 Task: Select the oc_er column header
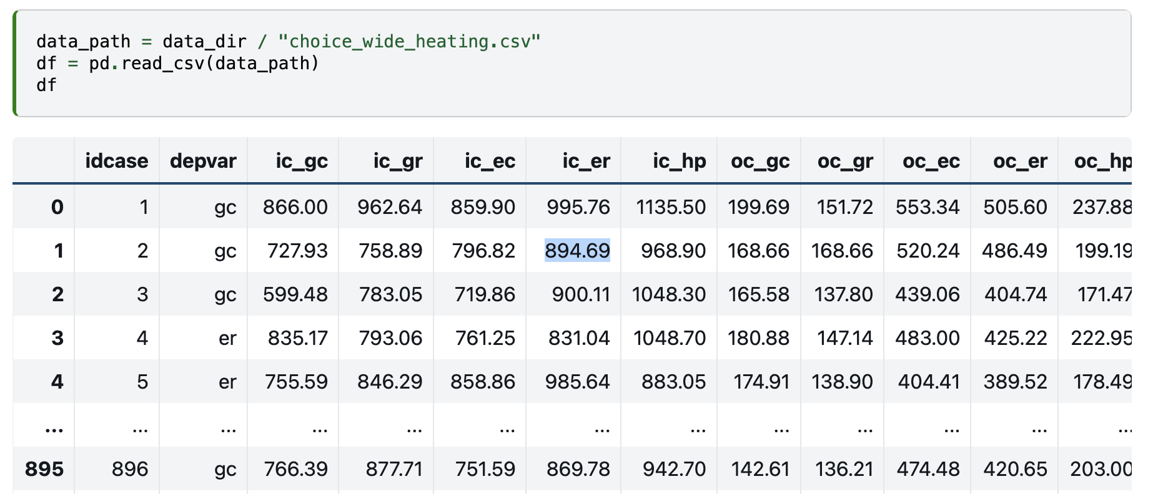tap(1020, 161)
